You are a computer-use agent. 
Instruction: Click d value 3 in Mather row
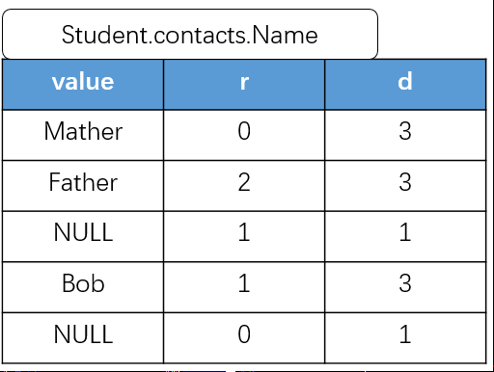(x=405, y=135)
